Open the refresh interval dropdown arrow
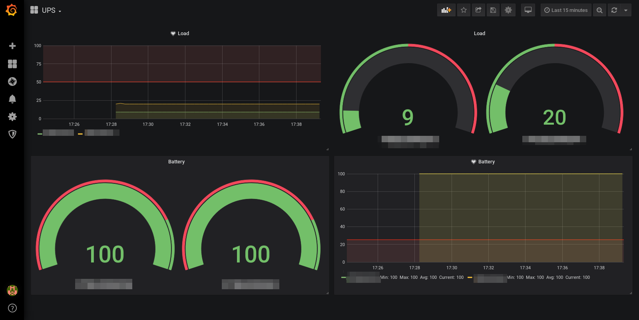The image size is (639, 320). (626, 10)
